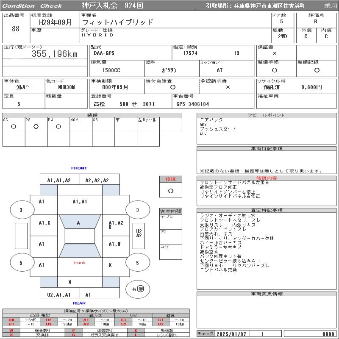Click appeal point エアバッグ
This screenshot has width=339, height=339.
point(211,119)
